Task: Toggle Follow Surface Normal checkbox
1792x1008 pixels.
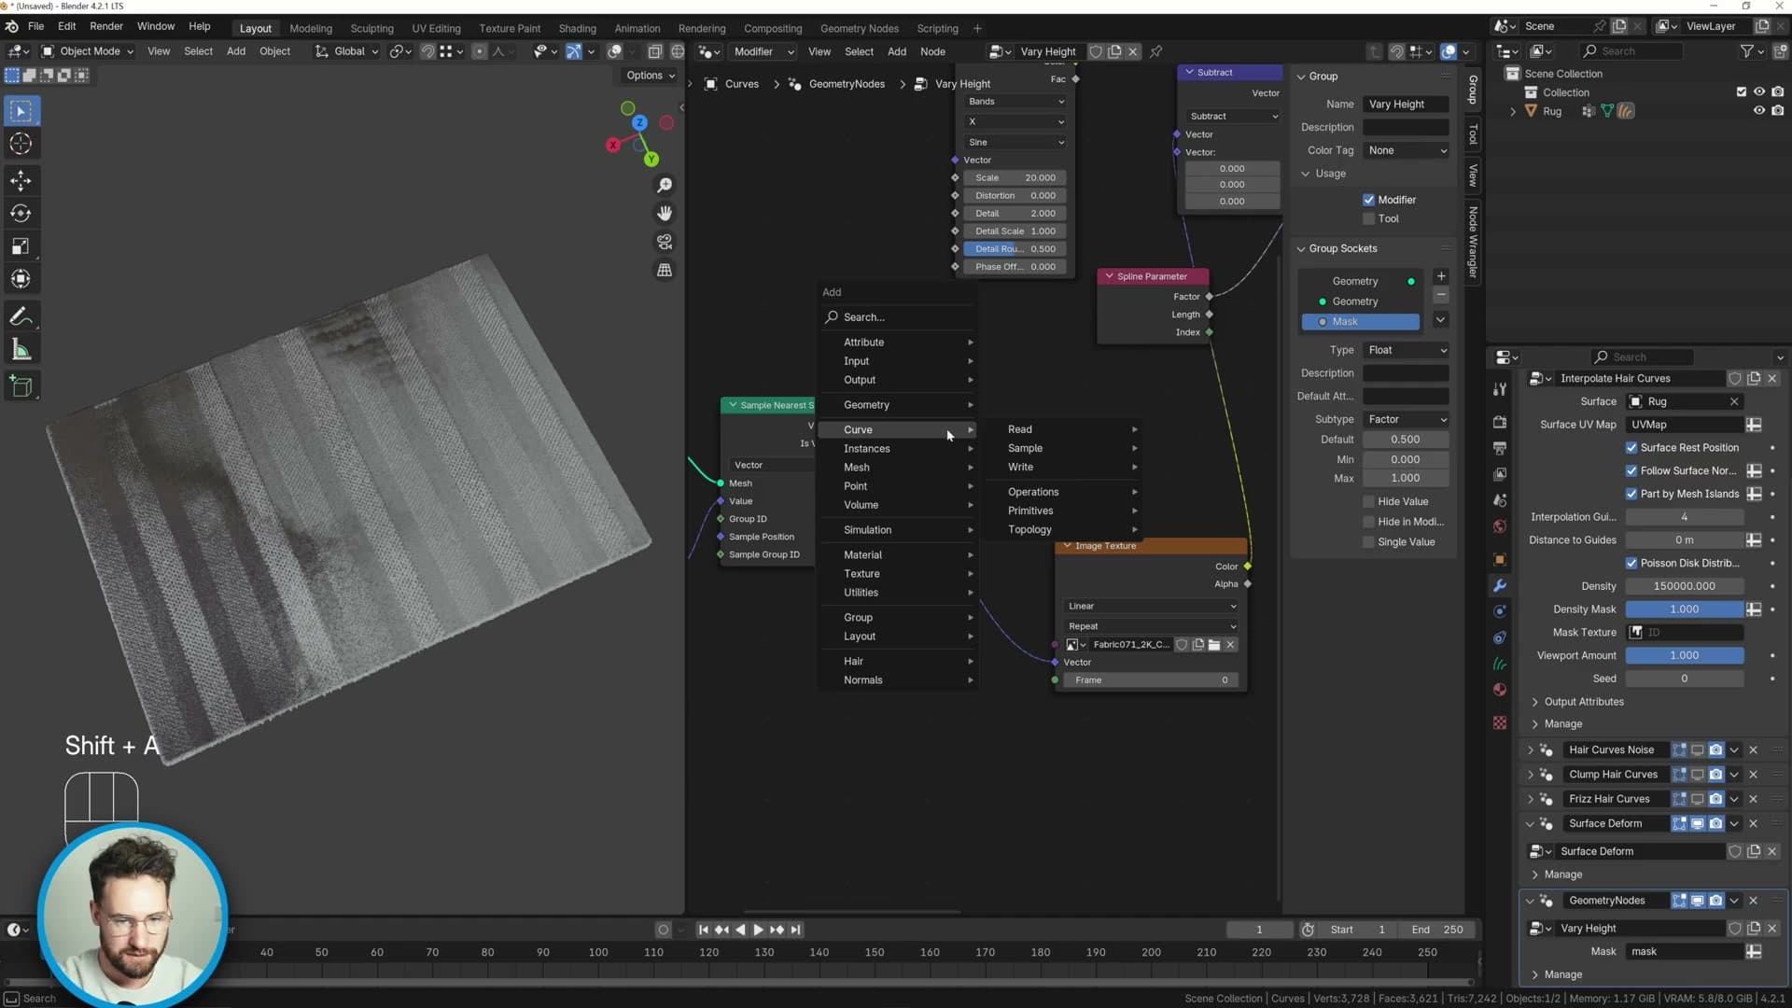Action: (x=1631, y=471)
